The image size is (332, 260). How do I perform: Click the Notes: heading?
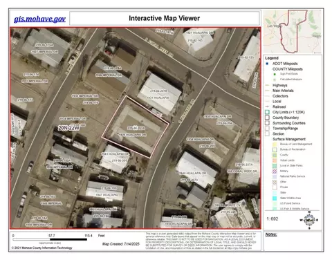(x=271, y=234)
